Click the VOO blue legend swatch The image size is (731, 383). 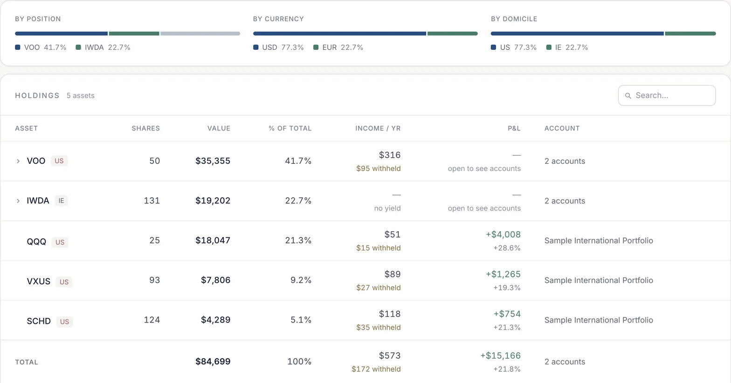pyautogui.click(x=18, y=47)
